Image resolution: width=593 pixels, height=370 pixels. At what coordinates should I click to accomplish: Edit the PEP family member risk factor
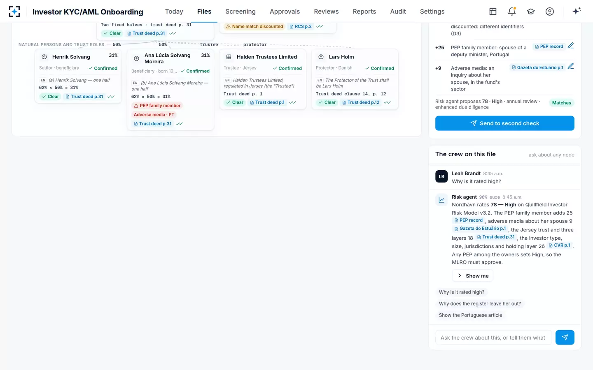(571, 46)
